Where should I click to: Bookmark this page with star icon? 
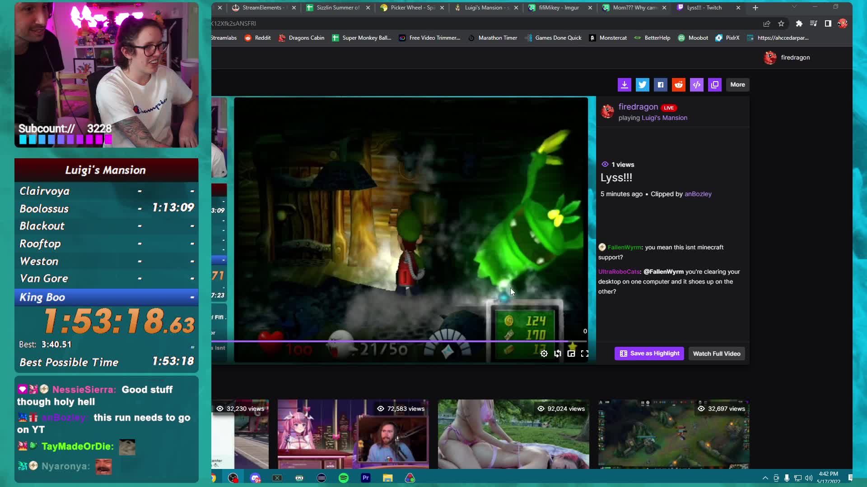[x=781, y=23]
